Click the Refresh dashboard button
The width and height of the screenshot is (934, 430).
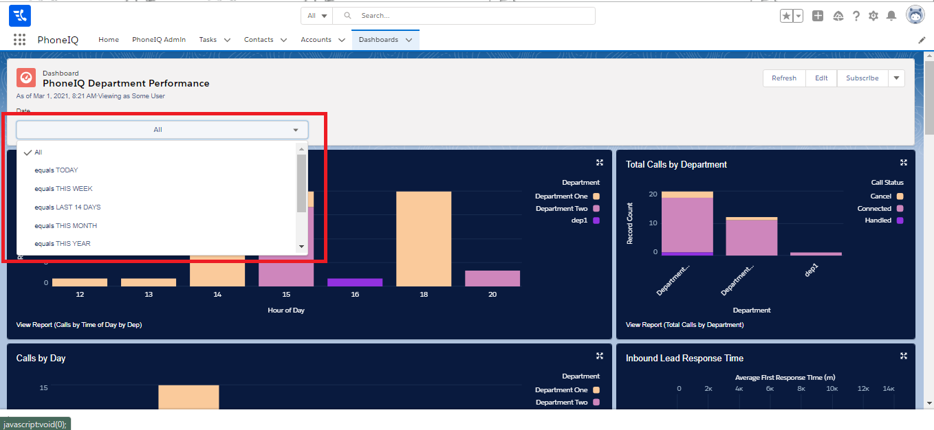pyautogui.click(x=783, y=78)
